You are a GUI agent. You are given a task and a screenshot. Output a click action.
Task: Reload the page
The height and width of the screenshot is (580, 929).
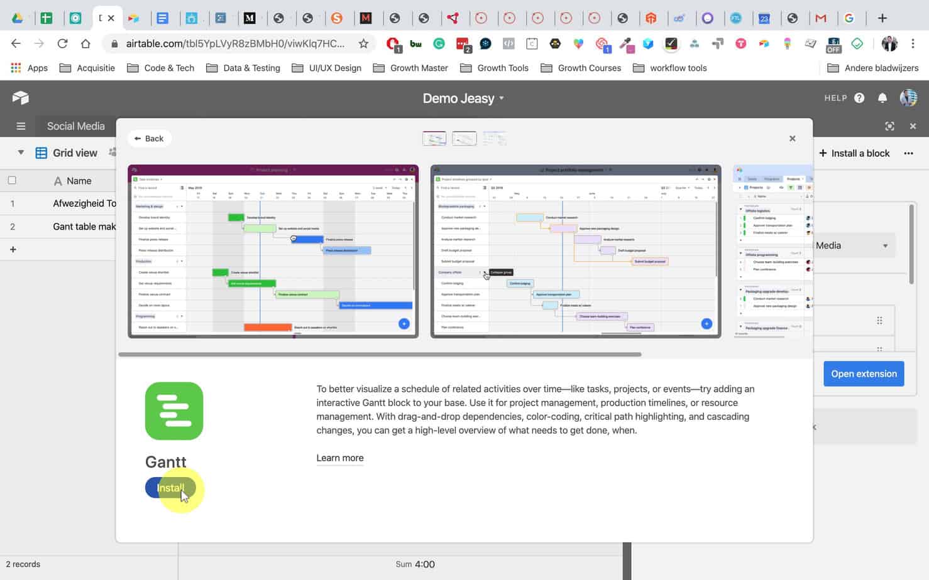(x=62, y=43)
